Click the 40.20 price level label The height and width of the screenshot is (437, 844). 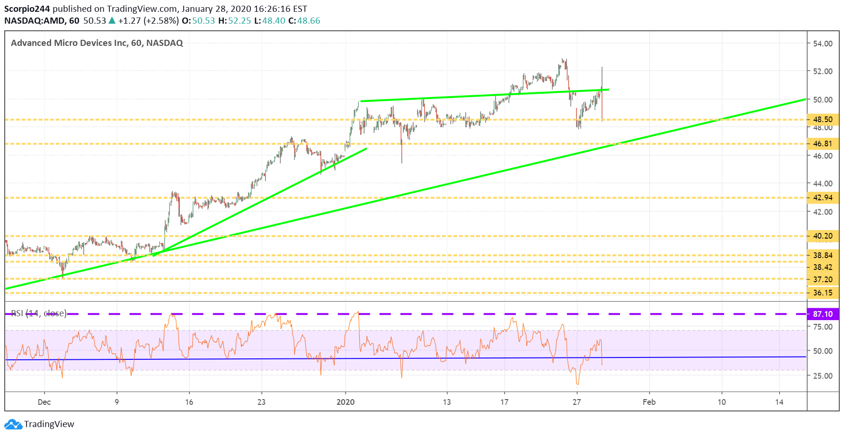[x=823, y=236]
